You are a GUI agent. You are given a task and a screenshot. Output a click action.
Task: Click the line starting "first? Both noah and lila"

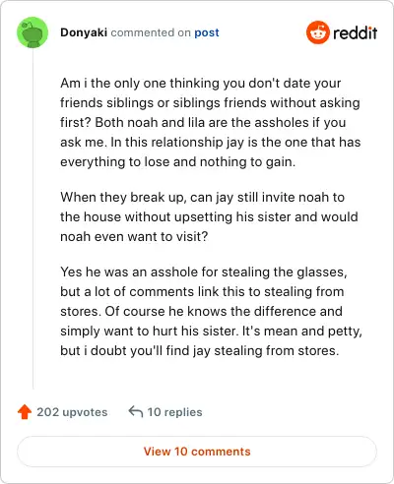coord(203,123)
